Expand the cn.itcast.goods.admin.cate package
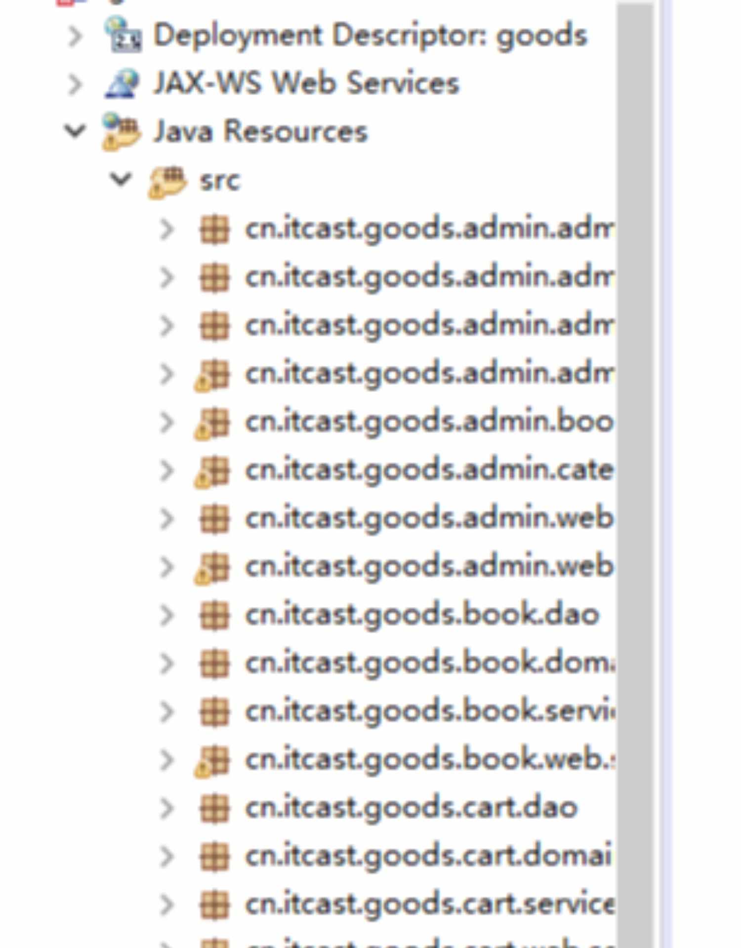The image size is (741, 948). click(x=167, y=472)
